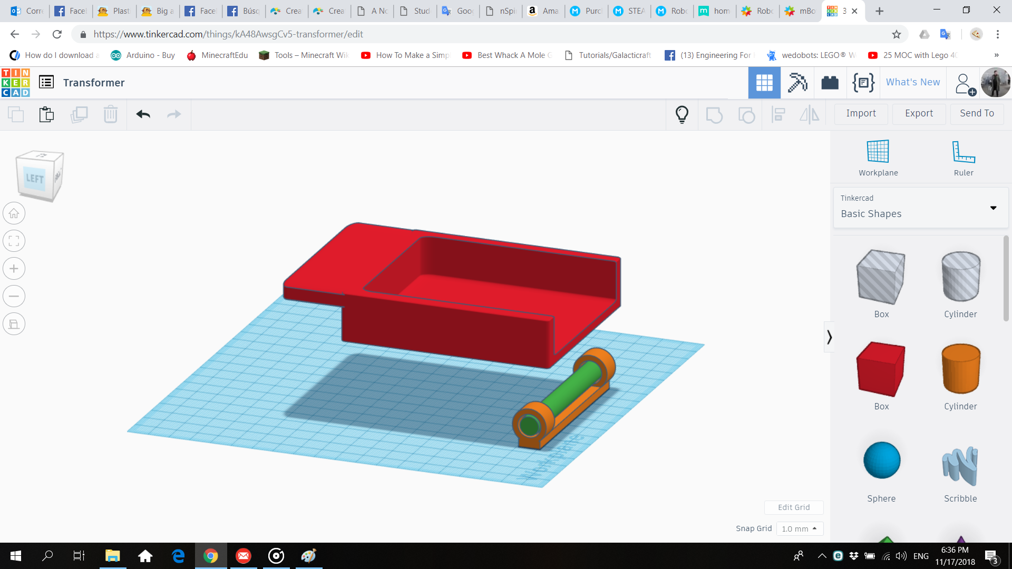
Task: Click Fit all in view icon
Action: (14, 241)
